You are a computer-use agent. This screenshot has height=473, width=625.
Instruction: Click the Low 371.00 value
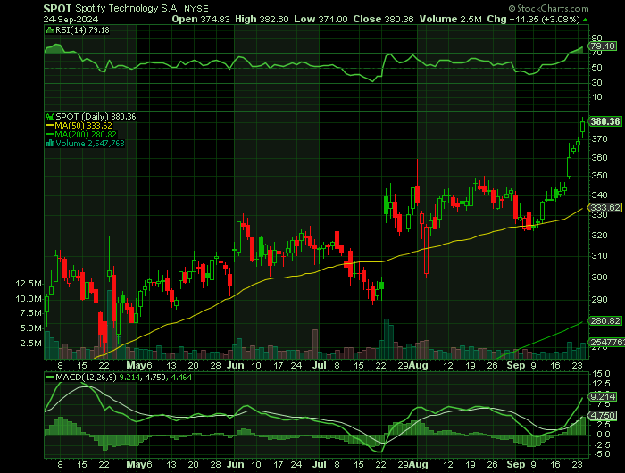point(321,19)
